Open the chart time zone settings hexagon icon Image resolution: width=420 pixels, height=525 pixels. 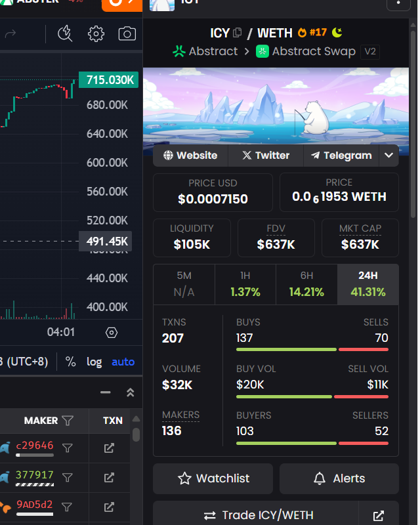tap(112, 333)
